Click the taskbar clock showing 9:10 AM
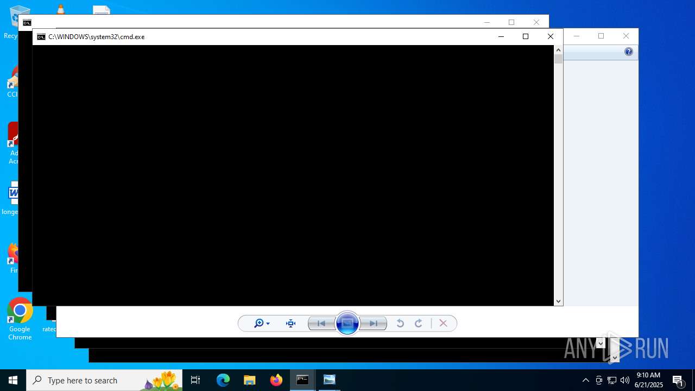 (x=648, y=380)
